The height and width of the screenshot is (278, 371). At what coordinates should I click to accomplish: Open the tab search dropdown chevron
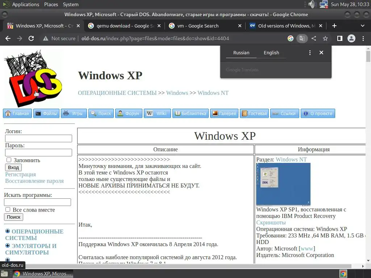[x=362, y=26]
